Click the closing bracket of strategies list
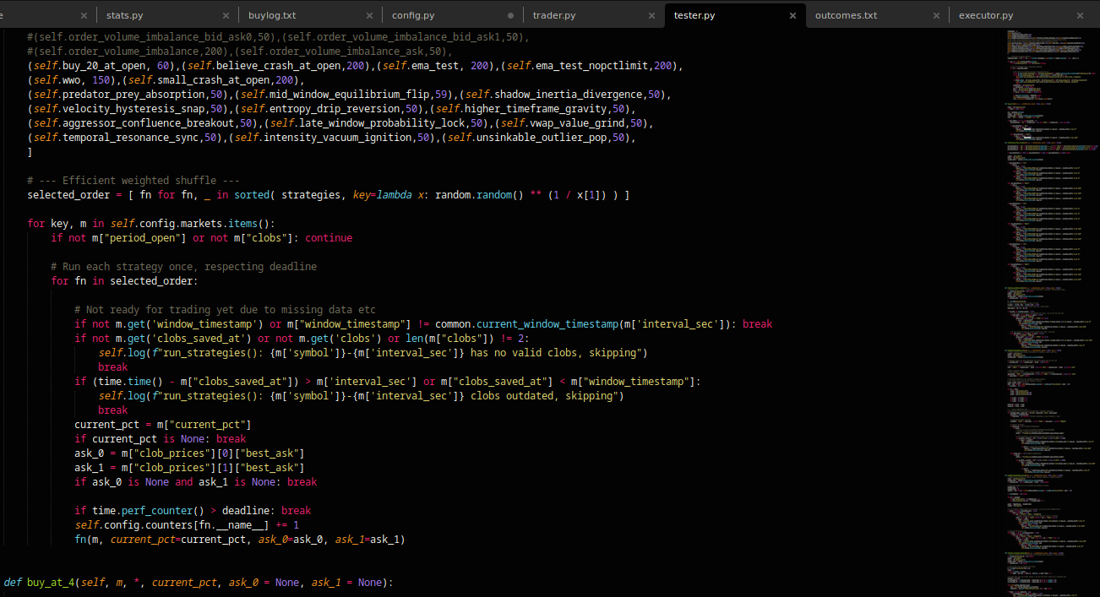This screenshot has height=597, width=1100. pyautogui.click(x=30, y=152)
